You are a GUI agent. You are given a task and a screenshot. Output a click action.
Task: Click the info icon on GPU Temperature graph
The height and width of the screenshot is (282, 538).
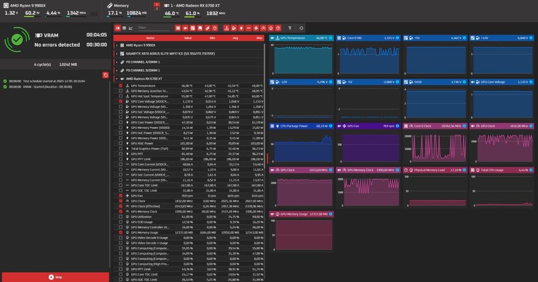coord(331,38)
